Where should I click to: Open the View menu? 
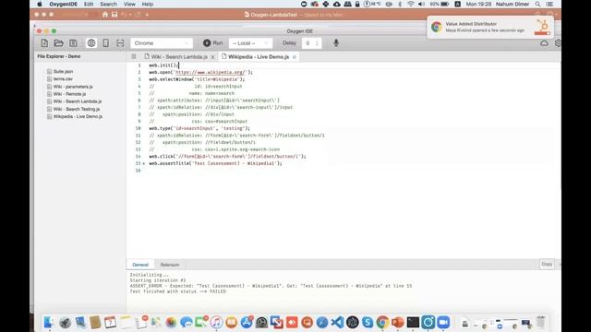click(x=129, y=4)
